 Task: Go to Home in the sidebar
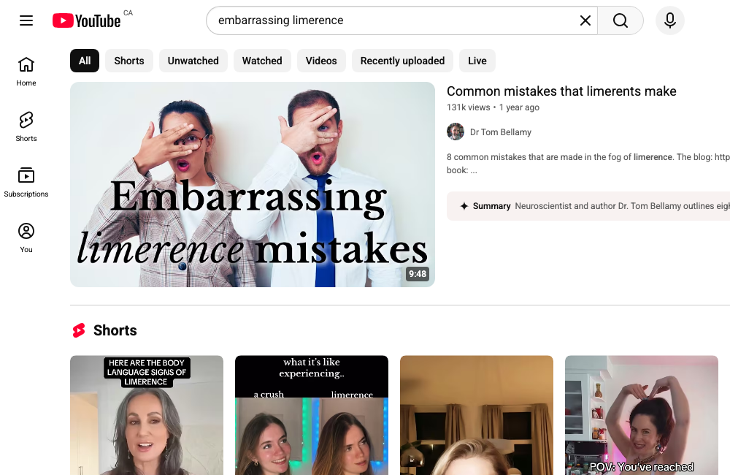click(x=26, y=72)
